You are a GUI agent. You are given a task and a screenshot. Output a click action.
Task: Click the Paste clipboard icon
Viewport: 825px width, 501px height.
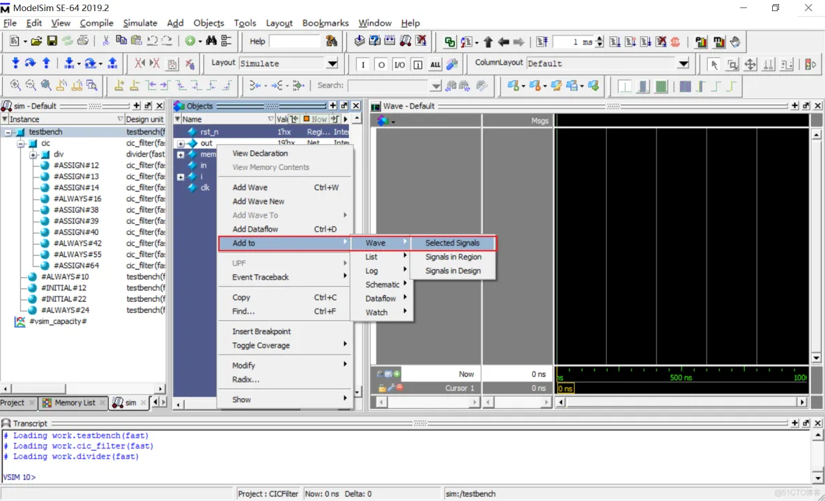point(137,41)
